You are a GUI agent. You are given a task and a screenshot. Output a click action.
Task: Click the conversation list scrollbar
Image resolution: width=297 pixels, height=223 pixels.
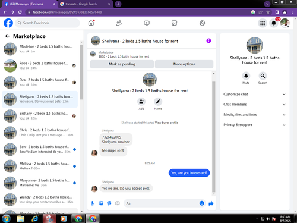coord(81,72)
